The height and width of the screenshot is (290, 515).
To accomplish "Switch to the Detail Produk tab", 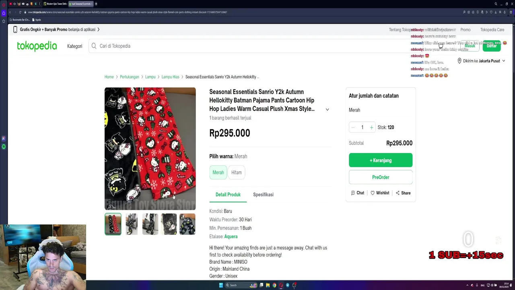I will (228, 195).
